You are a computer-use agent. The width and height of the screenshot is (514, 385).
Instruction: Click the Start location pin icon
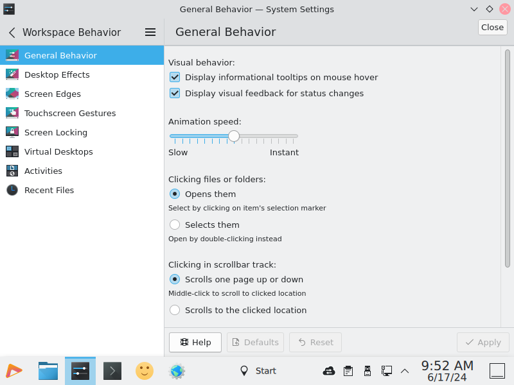click(244, 371)
